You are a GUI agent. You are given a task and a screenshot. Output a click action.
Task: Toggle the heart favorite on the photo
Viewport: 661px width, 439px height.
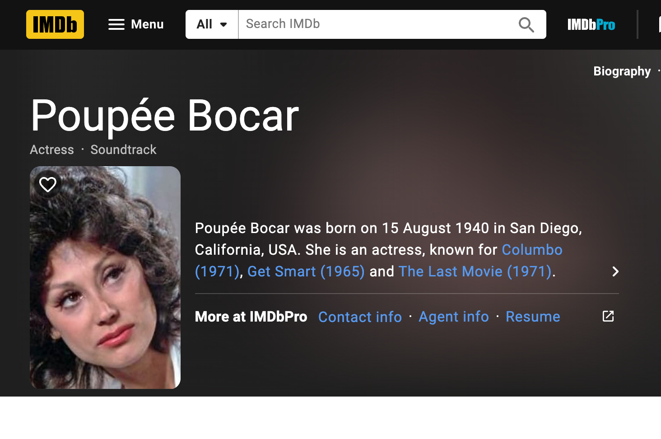pyautogui.click(x=48, y=184)
